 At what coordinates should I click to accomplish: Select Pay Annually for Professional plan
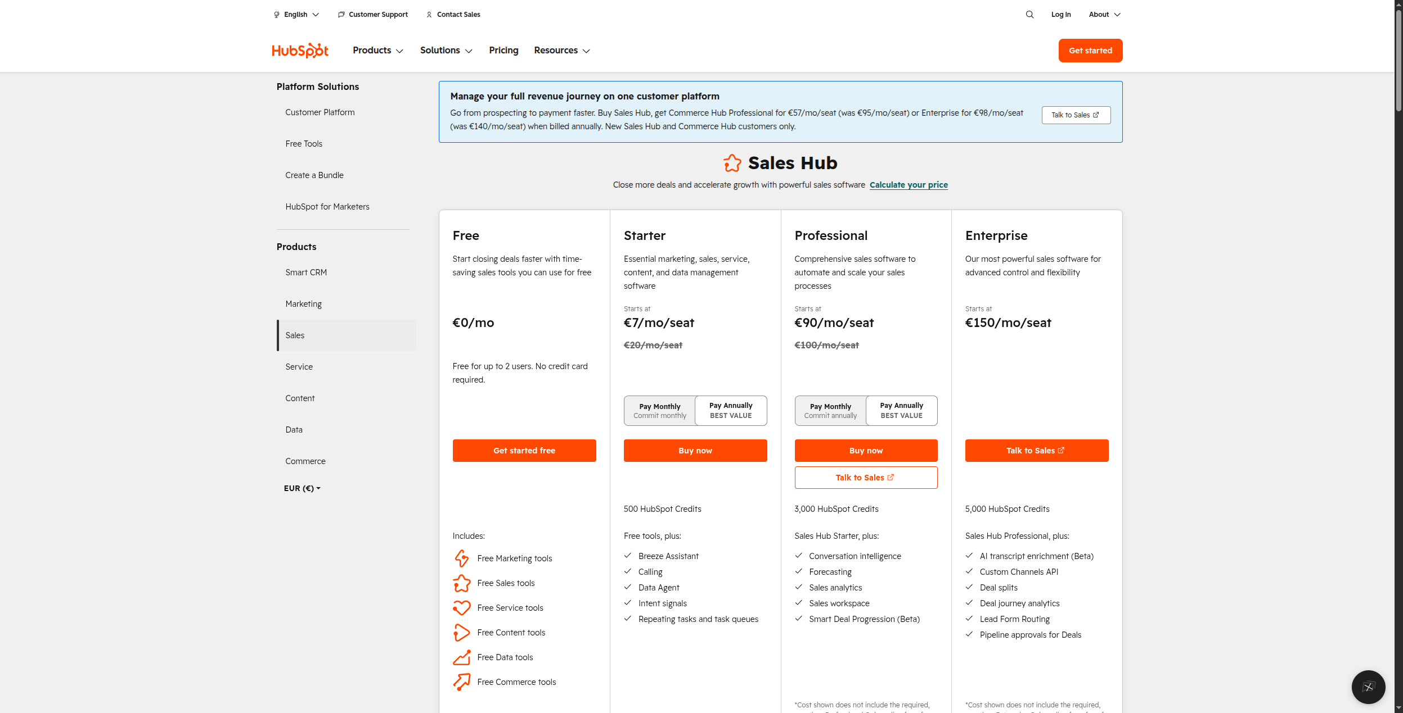click(x=901, y=411)
